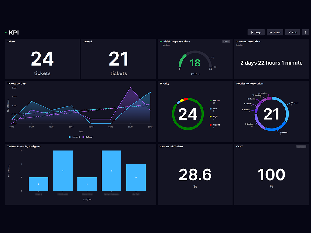This screenshot has width=311, height=233.
Task: Select the blue low priority legend swatch
Action: [x=211, y=109]
